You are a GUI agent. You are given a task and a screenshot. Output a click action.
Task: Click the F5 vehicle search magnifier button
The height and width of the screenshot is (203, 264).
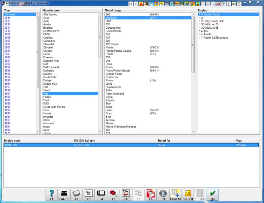114,195
